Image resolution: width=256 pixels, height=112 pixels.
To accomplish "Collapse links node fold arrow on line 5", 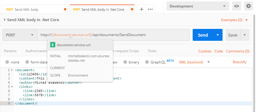I will point(12,87).
